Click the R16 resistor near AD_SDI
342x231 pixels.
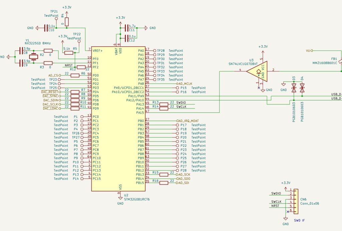click(x=164, y=183)
